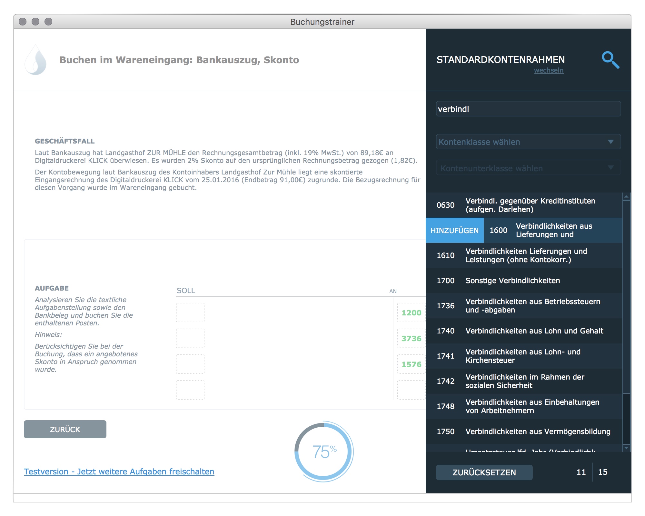Open the Kontenunterklasse wählen dropdown
The image size is (645, 516).
[528, 168]
